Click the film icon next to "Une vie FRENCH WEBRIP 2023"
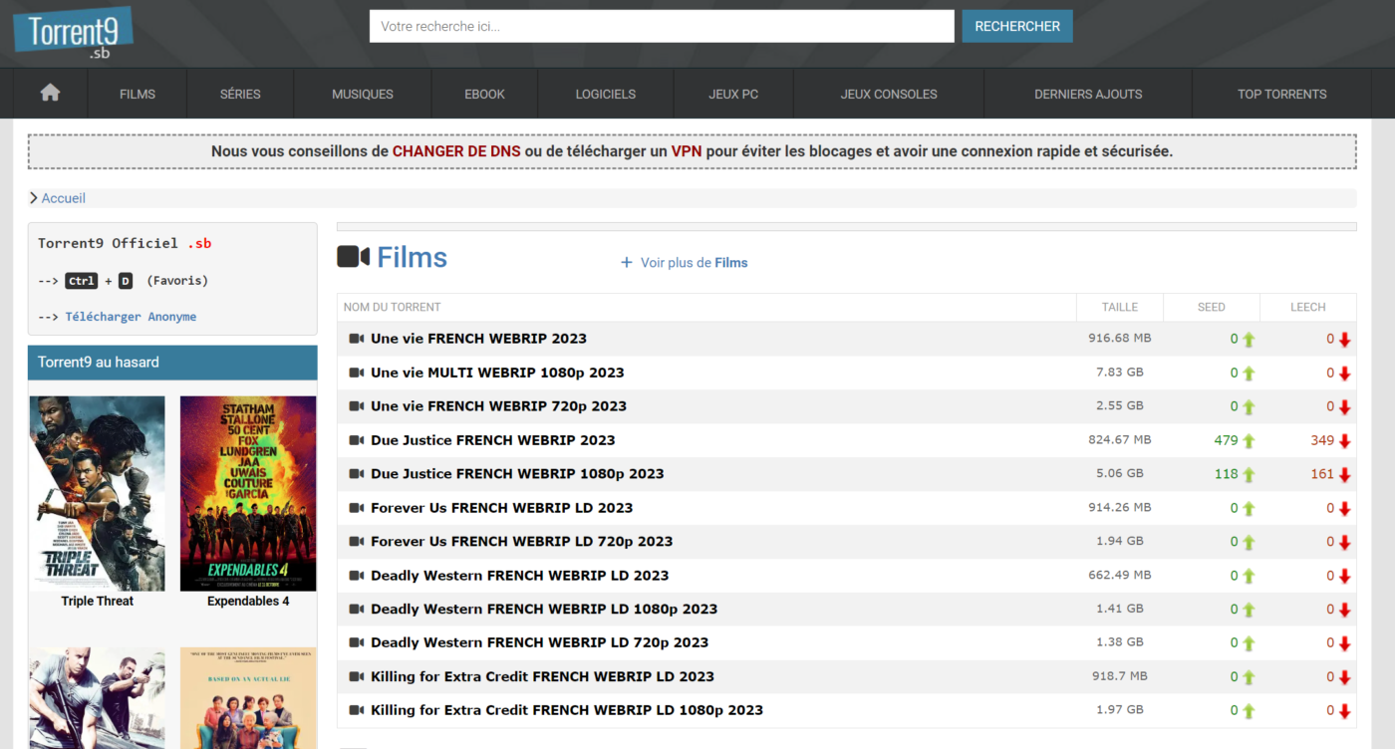 click(x=356, y=338)
